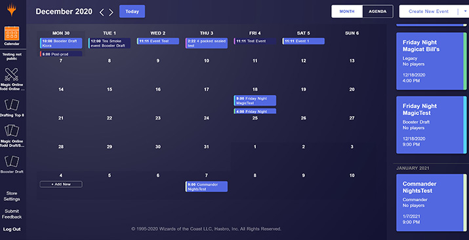Open 2:22 4 packed sealed test event
The height and width of the screenshot is (240, 469).
[207, 43]
